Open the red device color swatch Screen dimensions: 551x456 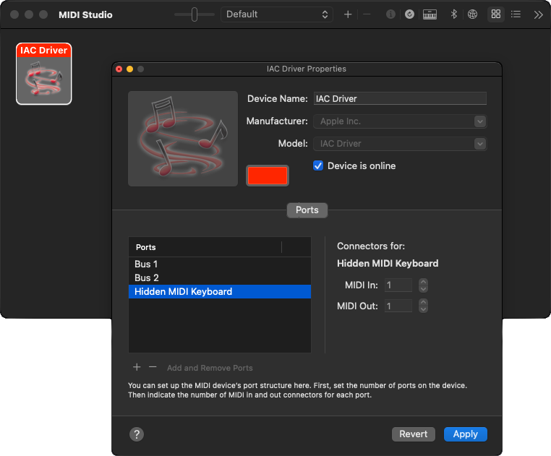268,176
